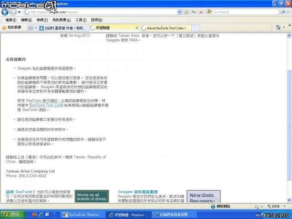Select the 在保固期內 heading
This screenshot has width=292, height=219.
pyautogui.click(x=16, y=59)
